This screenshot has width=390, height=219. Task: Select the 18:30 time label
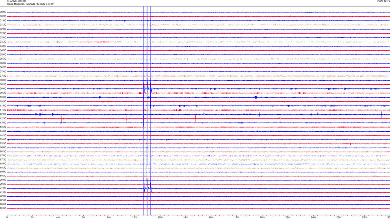(x=3, y=168)
